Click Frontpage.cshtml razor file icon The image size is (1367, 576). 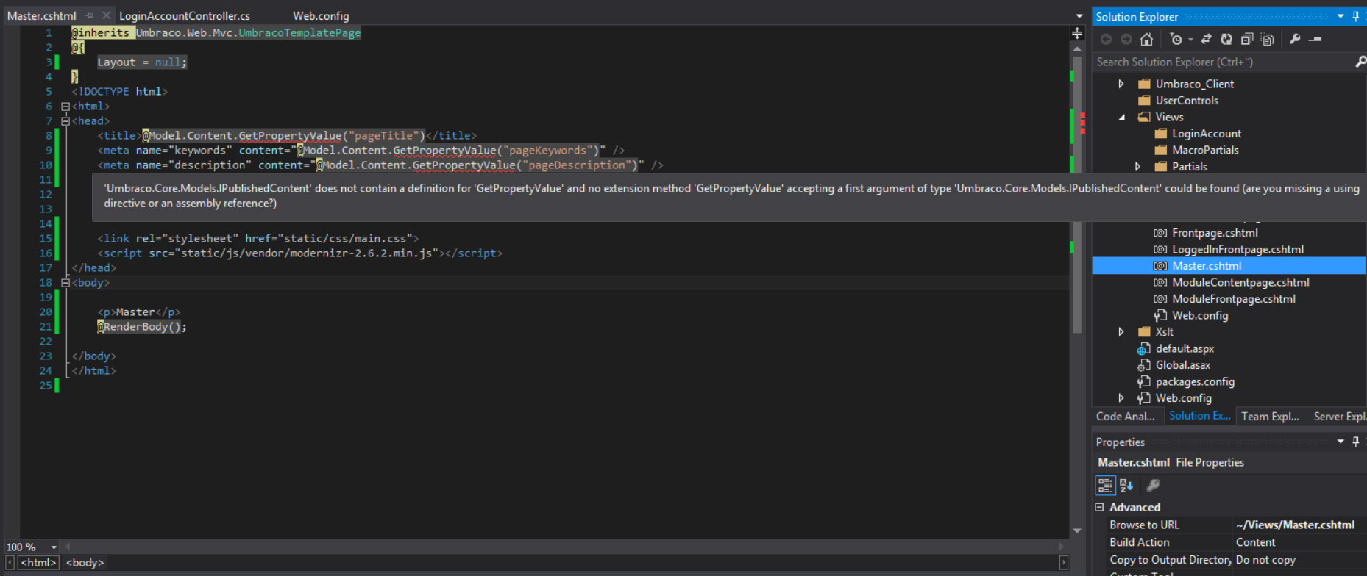1160,233
